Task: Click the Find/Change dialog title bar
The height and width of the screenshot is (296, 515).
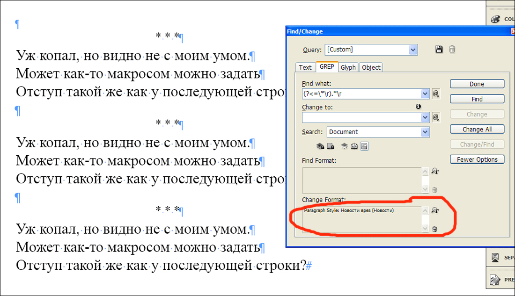Action: tap(400, 31)
